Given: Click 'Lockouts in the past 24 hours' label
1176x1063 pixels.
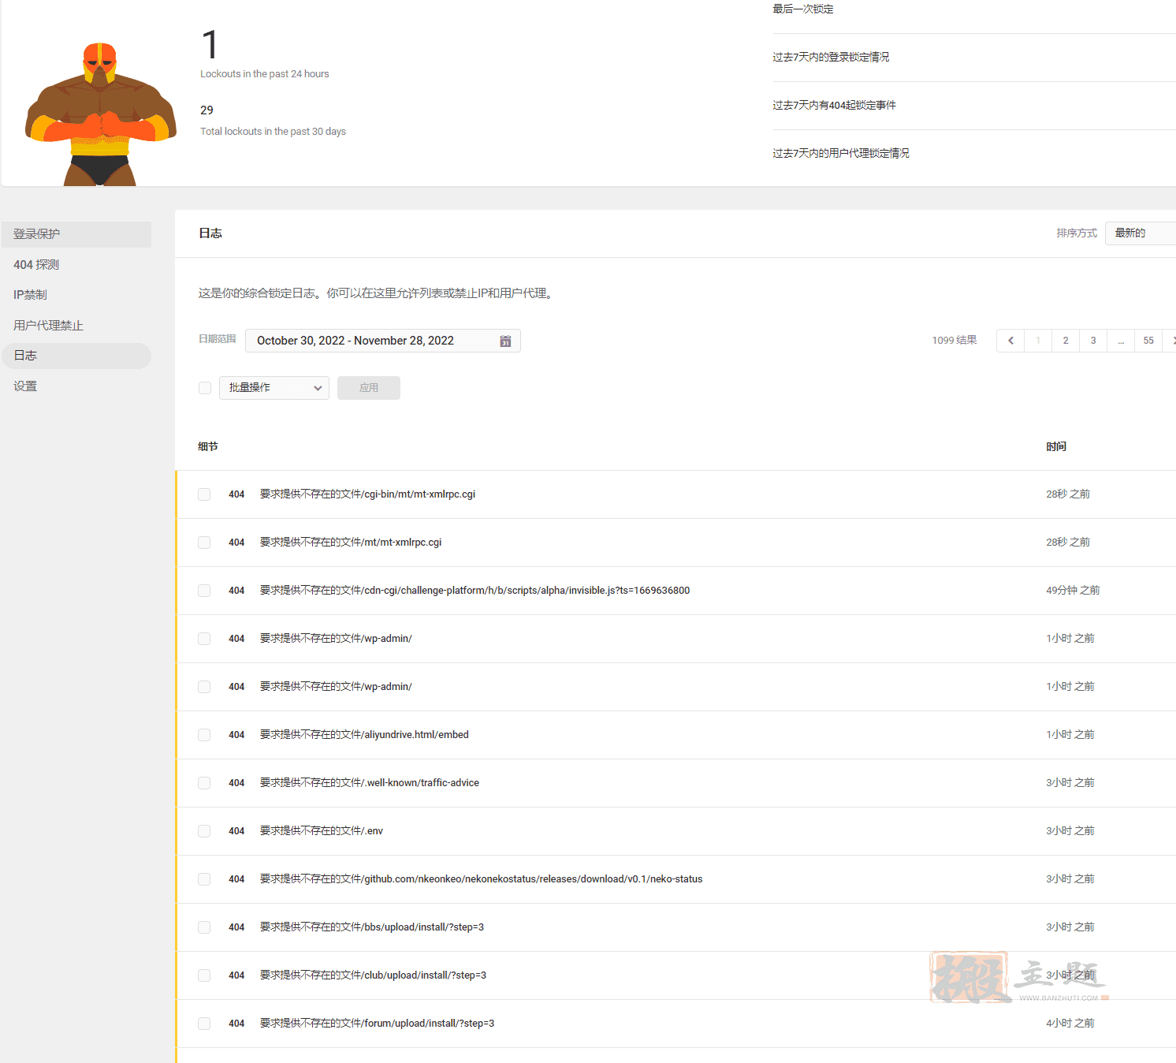Looking at the screenshot, I should pyautogui.click(x=265, y=74).
